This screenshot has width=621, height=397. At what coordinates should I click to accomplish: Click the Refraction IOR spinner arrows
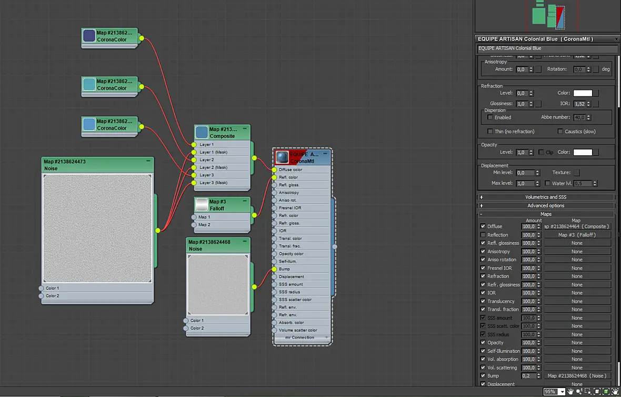pyautogui.click(x=588, y=104)
